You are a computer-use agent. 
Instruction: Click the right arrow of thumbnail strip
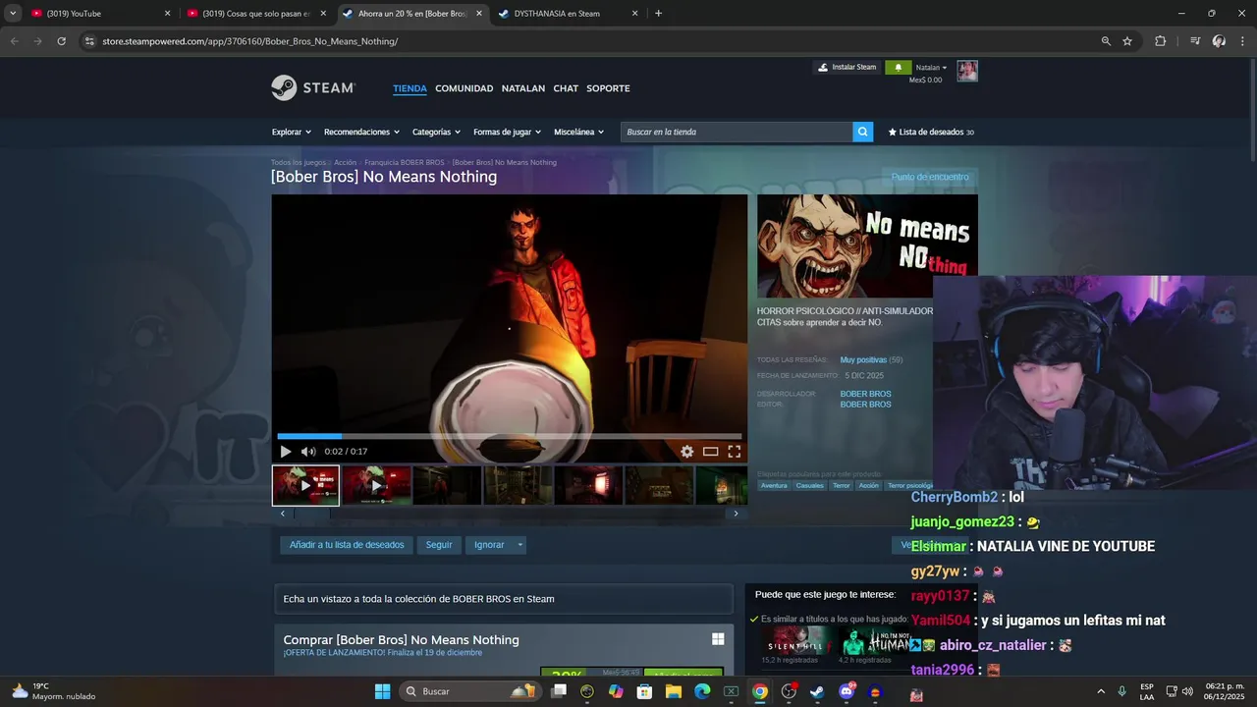736,514
